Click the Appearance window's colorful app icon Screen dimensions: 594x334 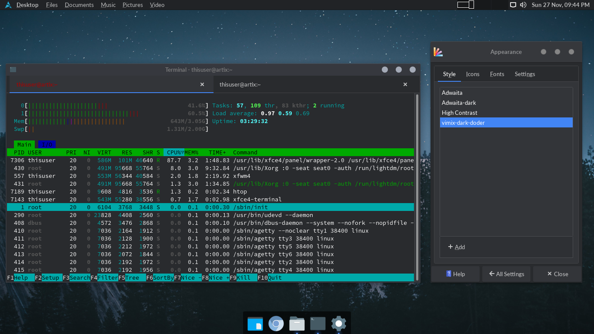[x=438, y=52]
